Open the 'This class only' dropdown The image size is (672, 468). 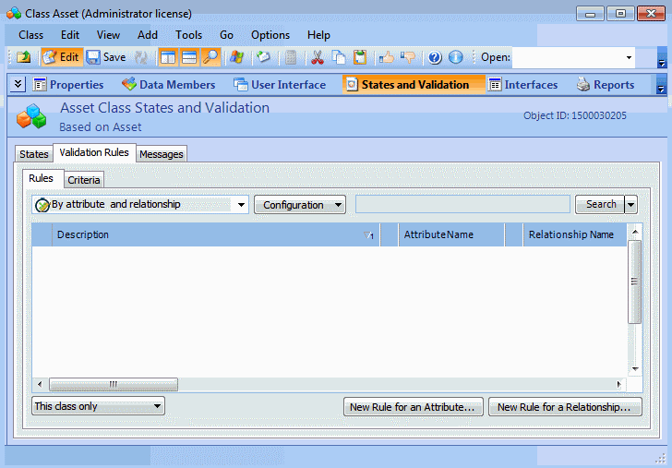98,406
